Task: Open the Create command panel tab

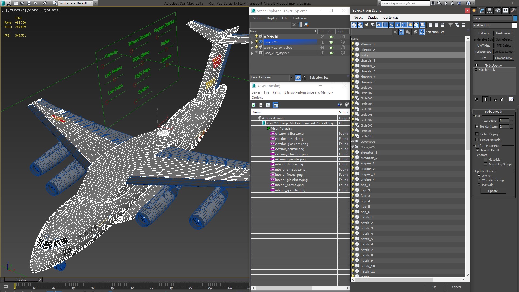Action: point(474,11)
